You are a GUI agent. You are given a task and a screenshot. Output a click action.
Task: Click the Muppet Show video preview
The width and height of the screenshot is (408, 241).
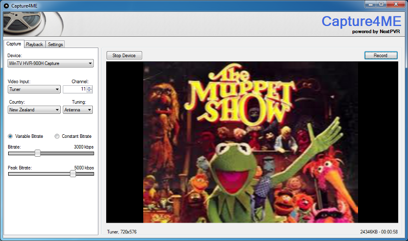click(x=252, y=142)
